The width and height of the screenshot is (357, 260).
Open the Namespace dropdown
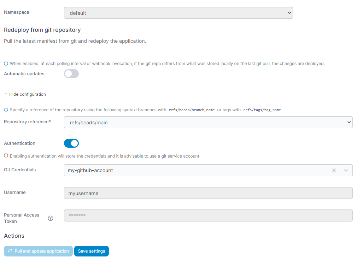pyautogui.click(x=178, y=13)
